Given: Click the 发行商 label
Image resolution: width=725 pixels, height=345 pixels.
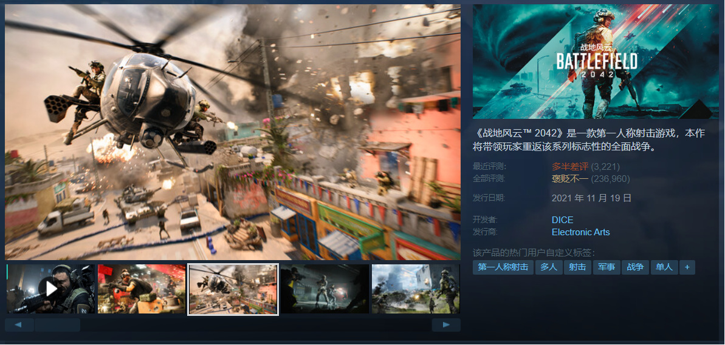Looking at the screenshot, I should [486, 232].
